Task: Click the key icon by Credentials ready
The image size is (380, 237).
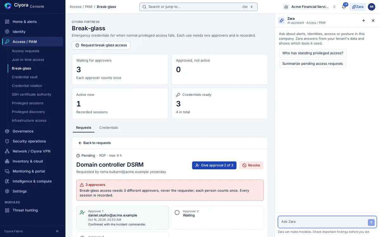Action: (178, 95)
